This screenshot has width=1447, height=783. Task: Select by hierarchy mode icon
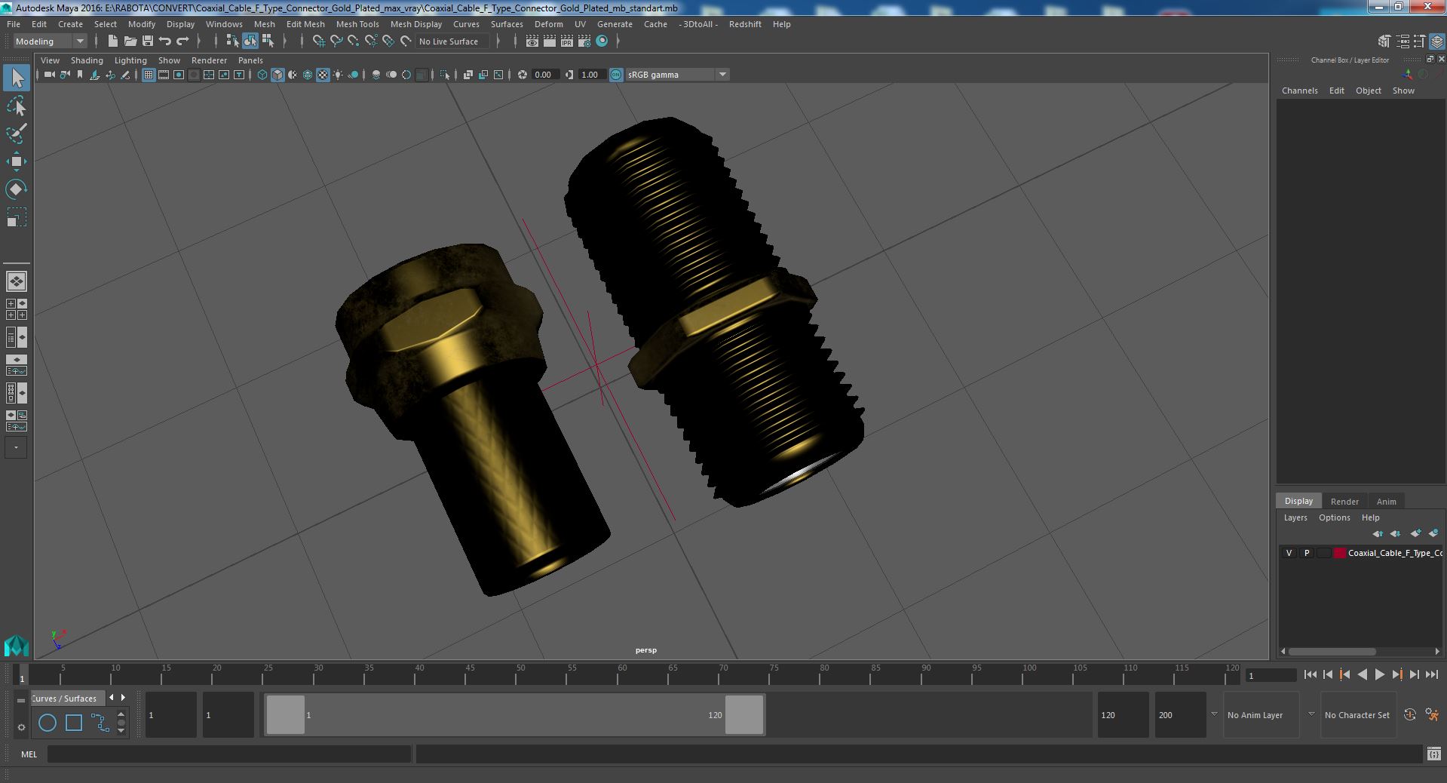232,41
